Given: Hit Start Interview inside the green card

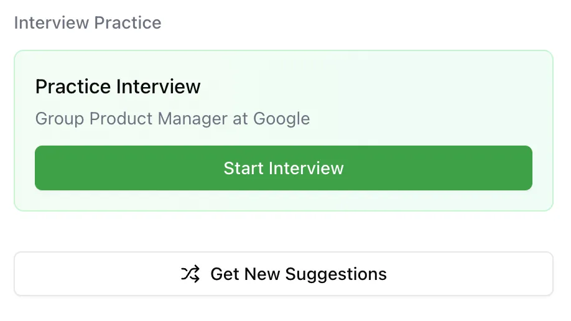Looking at the screenshot, I should 284,168.
